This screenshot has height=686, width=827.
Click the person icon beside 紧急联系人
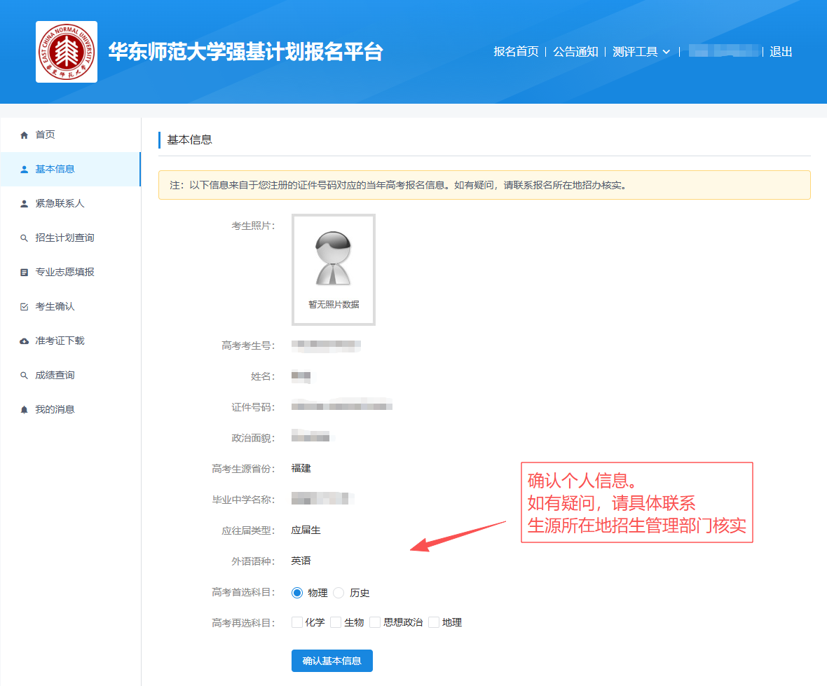25,203
